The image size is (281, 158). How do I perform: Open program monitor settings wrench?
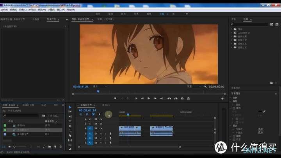point(205,87)
